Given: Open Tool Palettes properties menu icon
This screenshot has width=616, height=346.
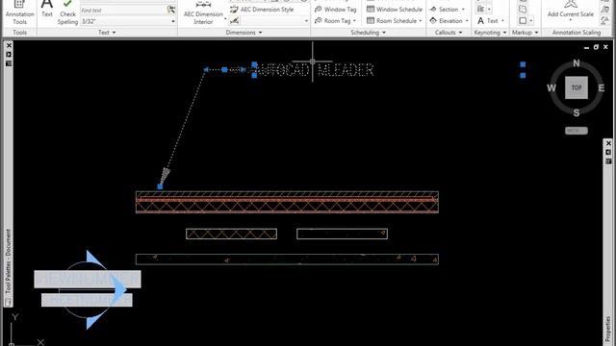Looking at the screenshot, I should point(9,63).
